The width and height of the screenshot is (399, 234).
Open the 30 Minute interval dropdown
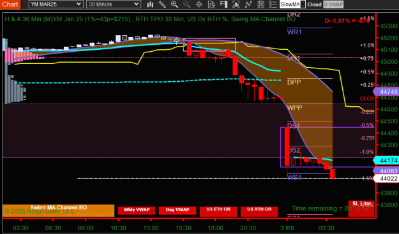[113, 4]
